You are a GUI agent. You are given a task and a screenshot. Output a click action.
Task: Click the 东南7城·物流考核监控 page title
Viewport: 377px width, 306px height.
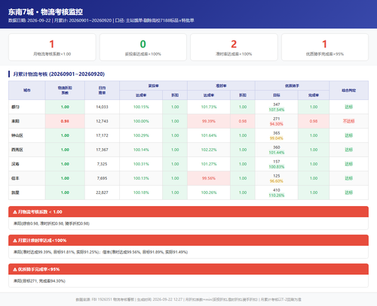coord(45,12)
